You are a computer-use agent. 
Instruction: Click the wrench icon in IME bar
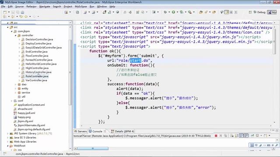[276, 145]
